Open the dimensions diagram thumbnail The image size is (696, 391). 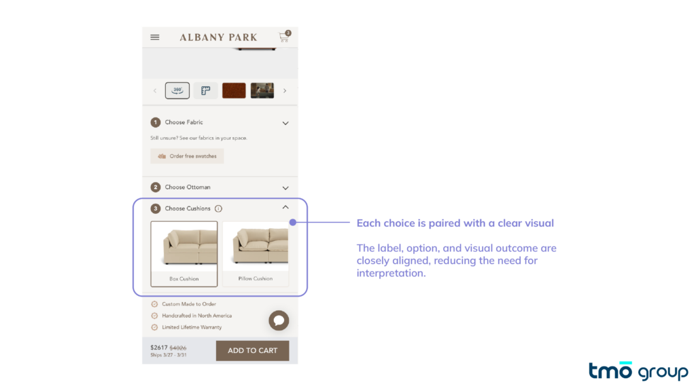coord(205,90)
